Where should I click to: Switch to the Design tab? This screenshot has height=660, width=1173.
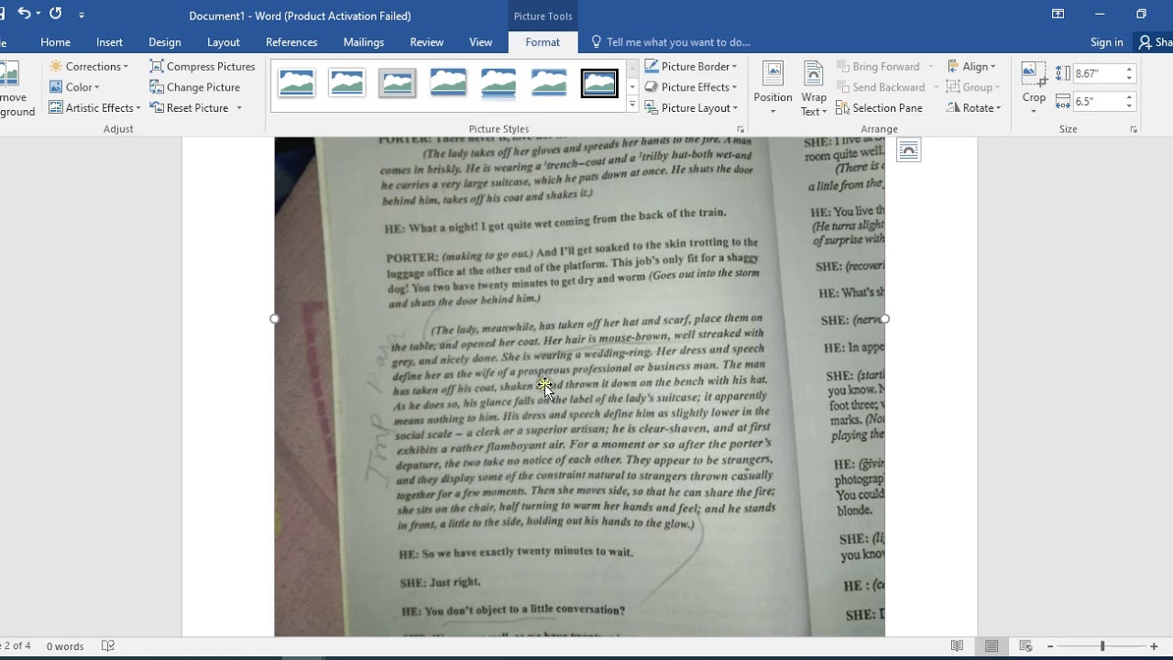pos(165,42)
